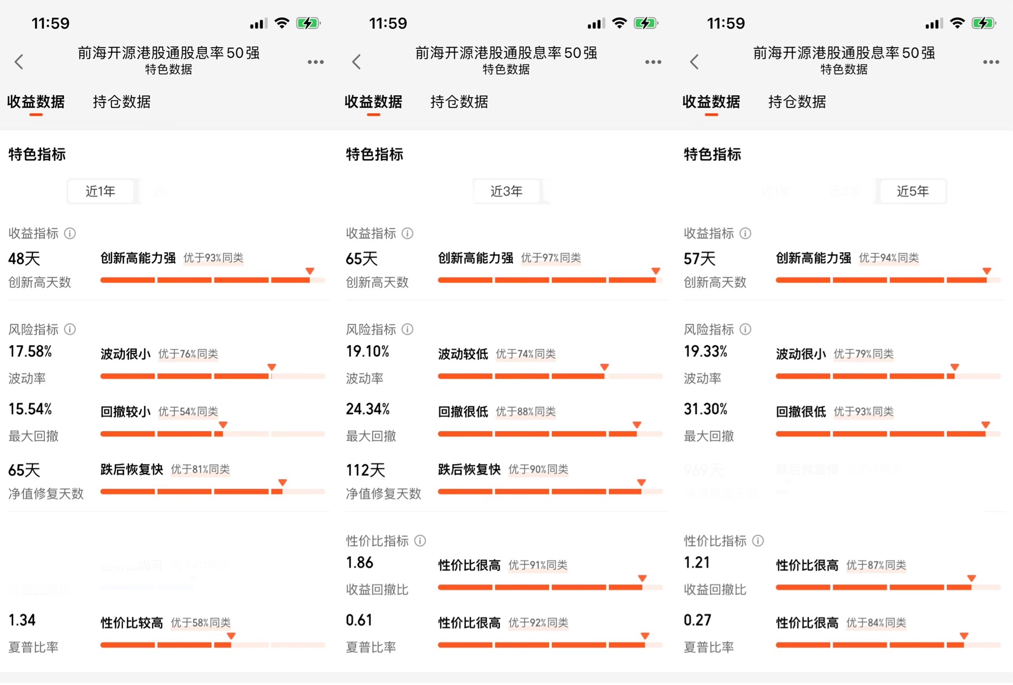
Task: Tap the 优于54%同类 label
Action: 188,411
